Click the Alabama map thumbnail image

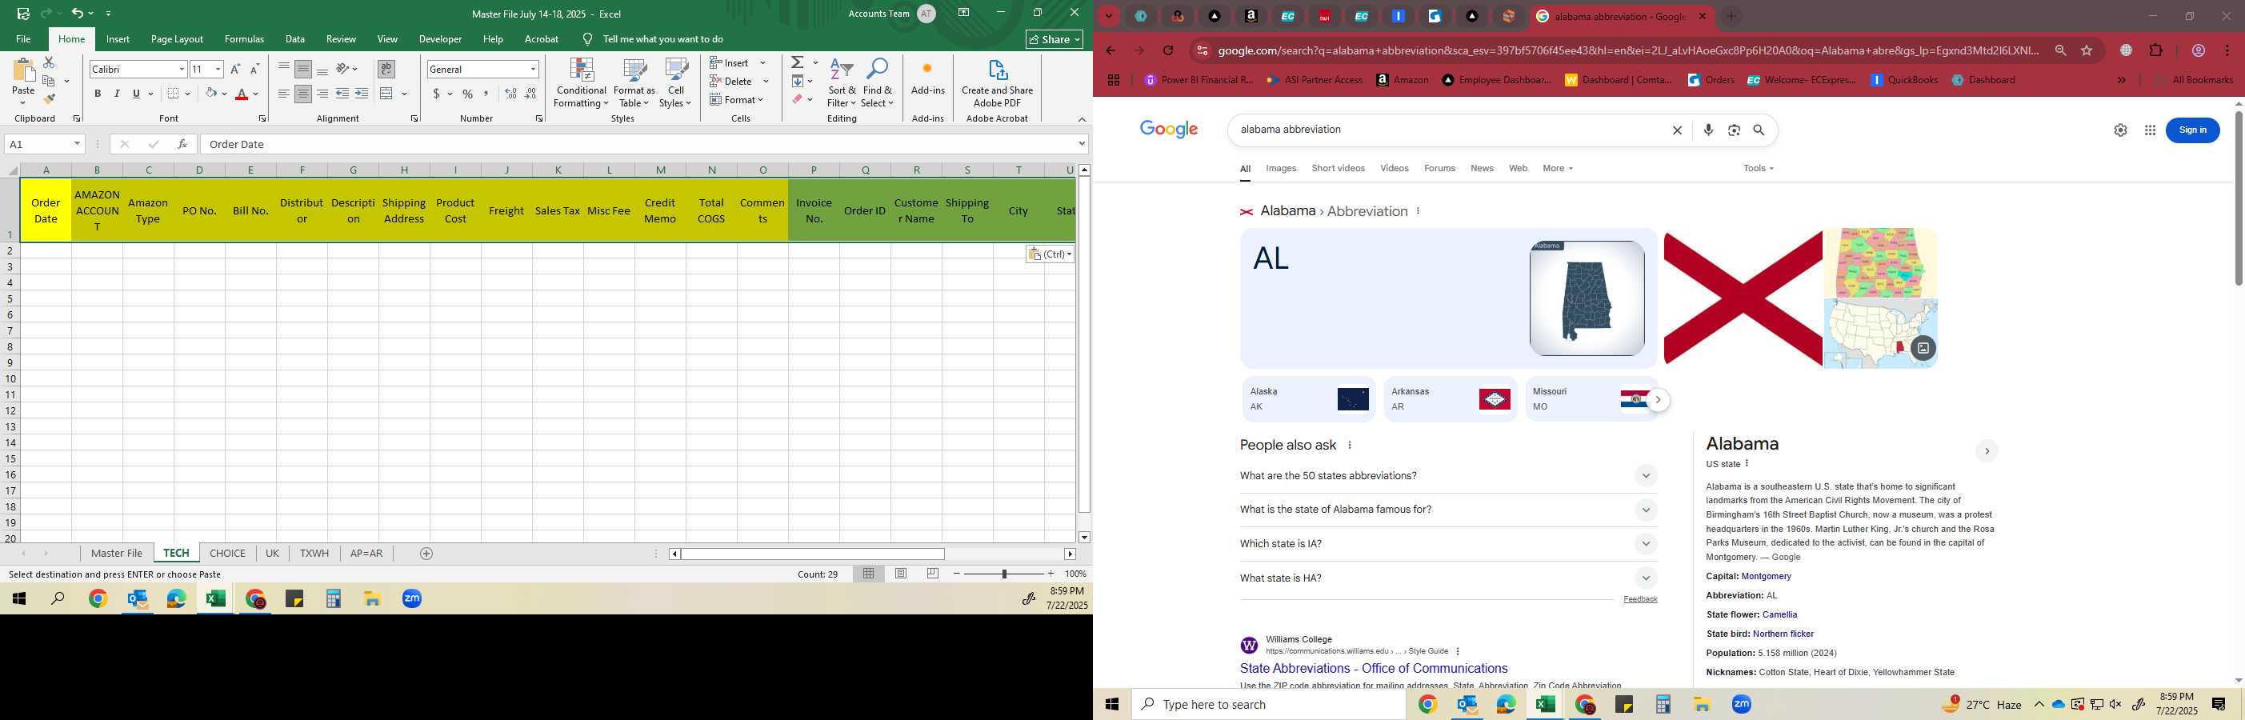1587,298
